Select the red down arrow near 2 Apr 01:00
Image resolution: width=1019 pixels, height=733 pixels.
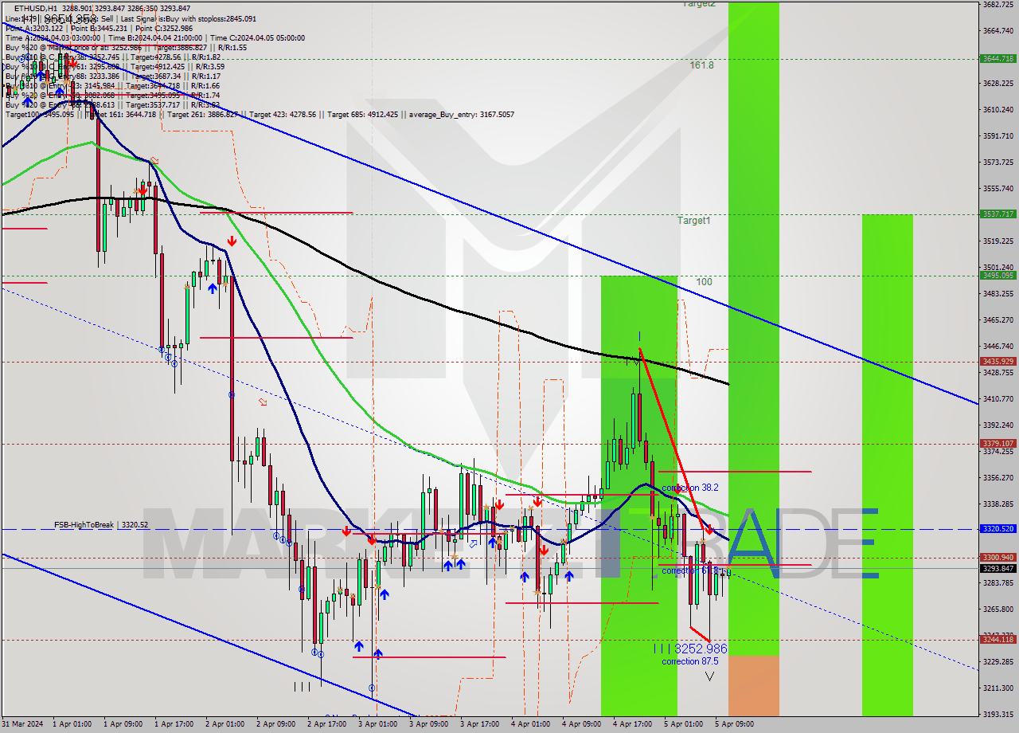[x=232, y=241]
